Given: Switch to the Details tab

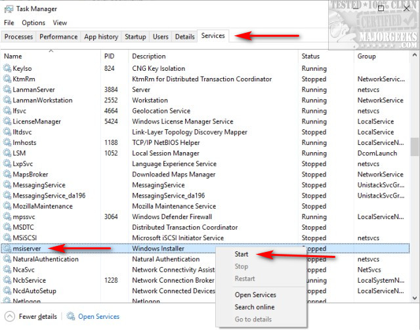Looking at the screenshot, I should (x=185, y=37).
